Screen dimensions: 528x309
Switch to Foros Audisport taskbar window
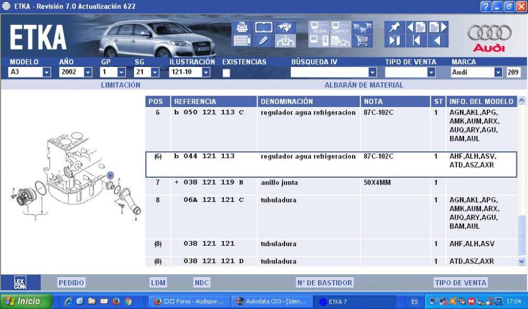[190, 301]
